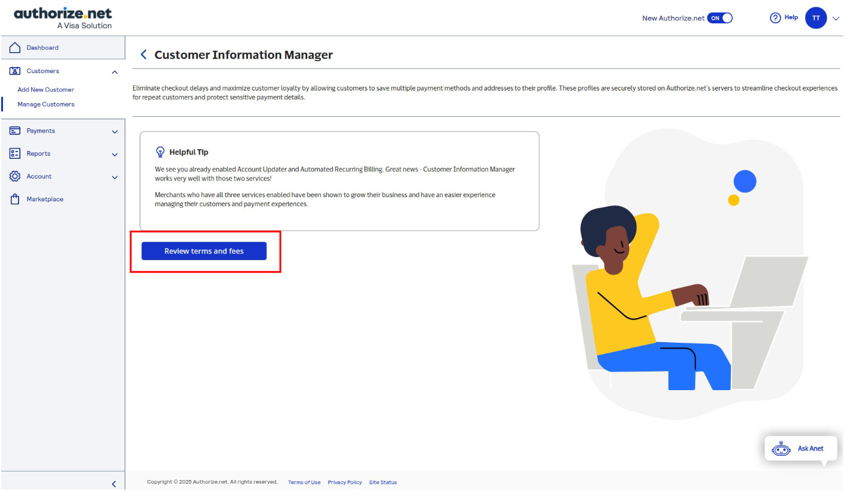Click the copyright notice text

[212, 482]
